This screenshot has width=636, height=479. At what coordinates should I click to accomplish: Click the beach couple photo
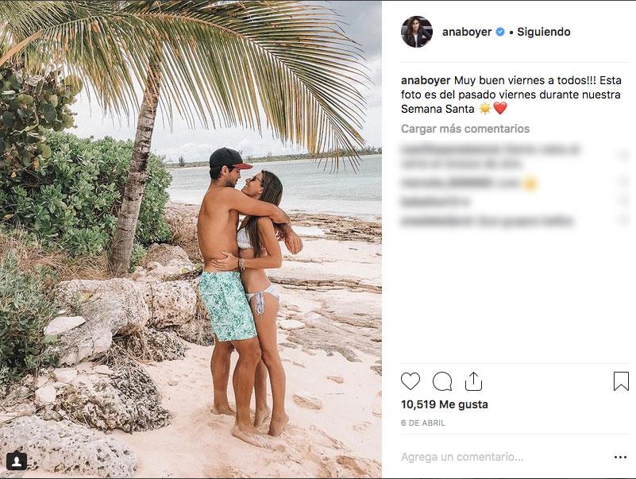191,239
